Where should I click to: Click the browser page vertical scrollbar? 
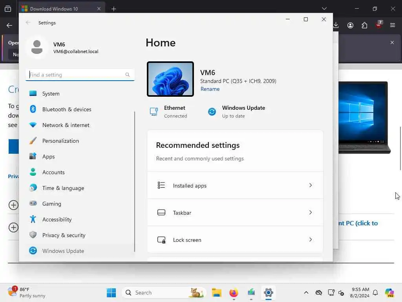[400, 148]
